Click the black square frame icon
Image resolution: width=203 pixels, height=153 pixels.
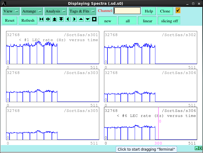point(94,19)
